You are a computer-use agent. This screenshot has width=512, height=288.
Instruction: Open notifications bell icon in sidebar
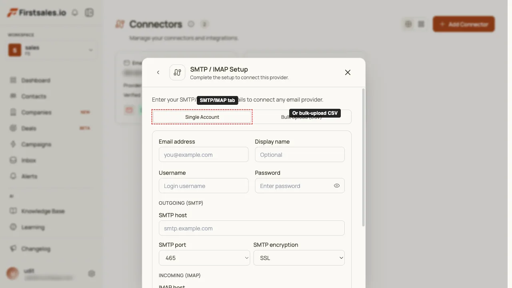pyautogui.click(x=75, y=13)
